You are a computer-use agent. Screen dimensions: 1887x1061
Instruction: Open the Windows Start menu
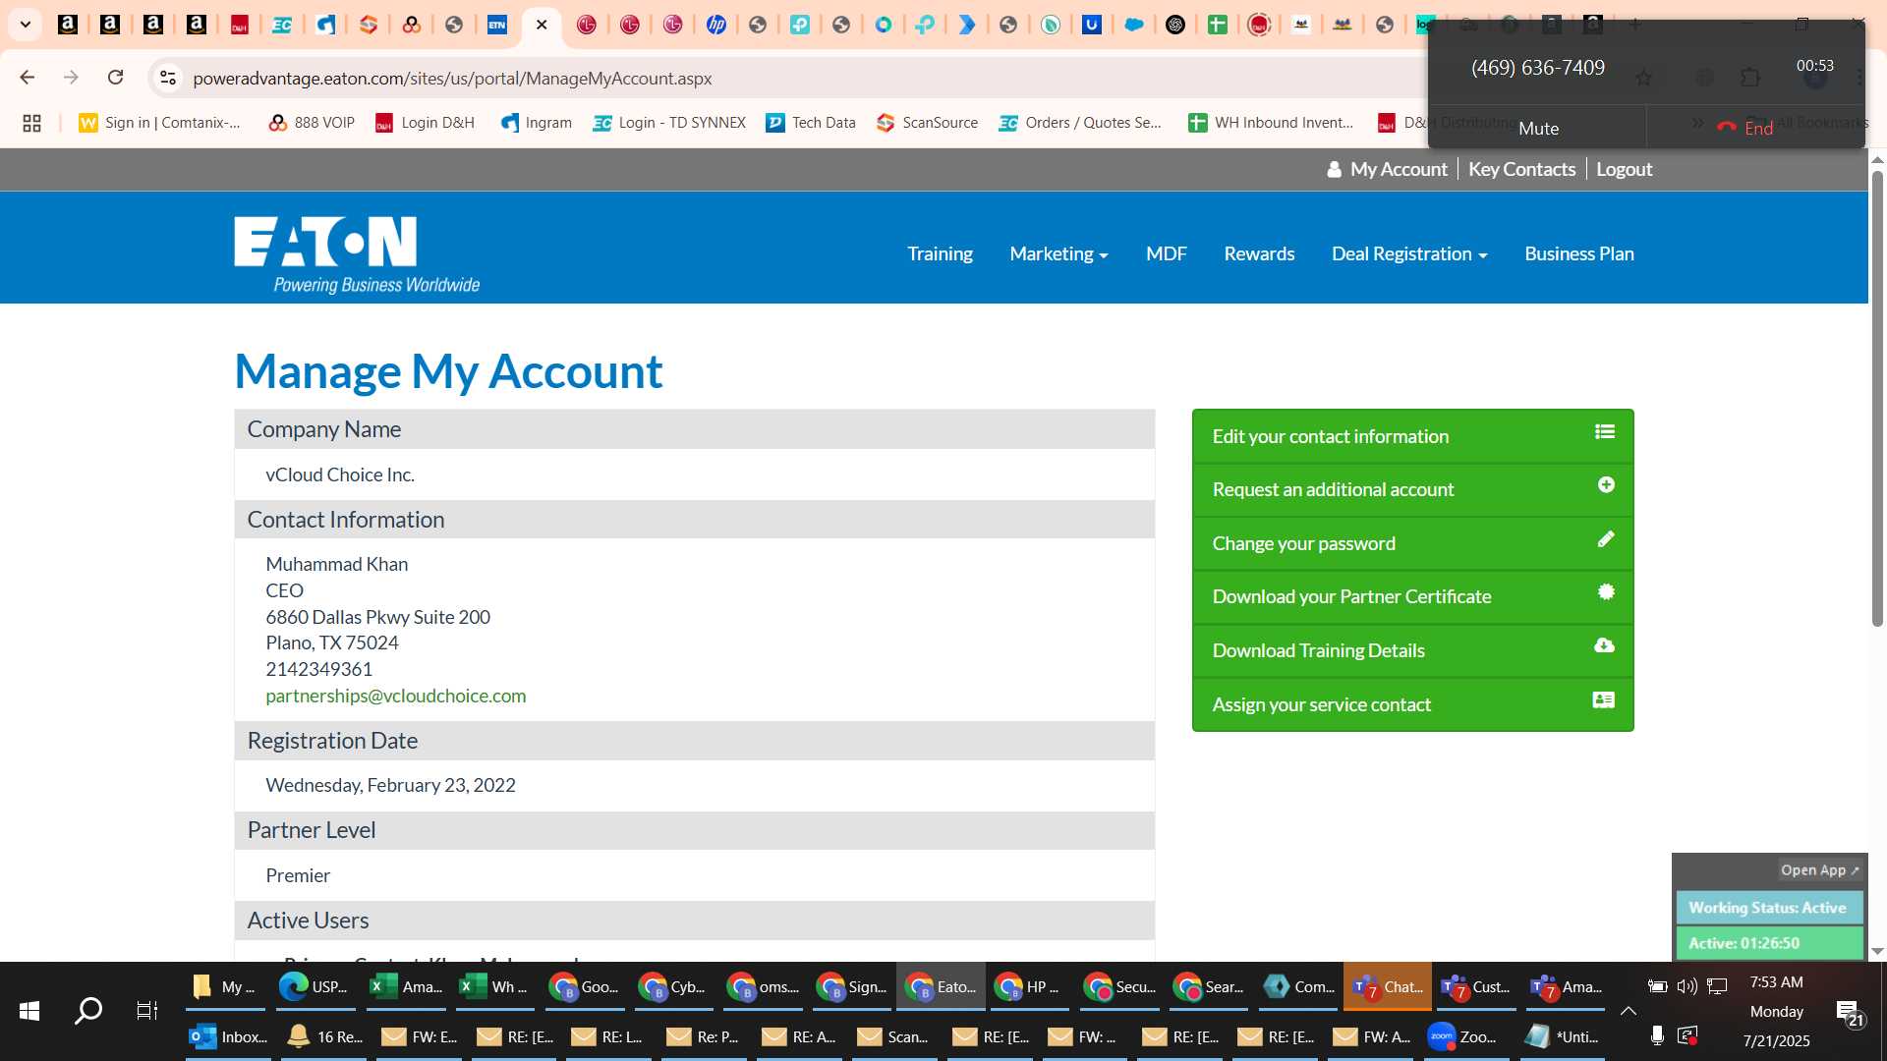click(x=29, y=1010)
